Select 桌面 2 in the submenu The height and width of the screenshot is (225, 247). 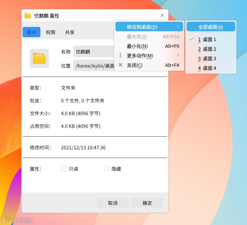coord(211,49)
